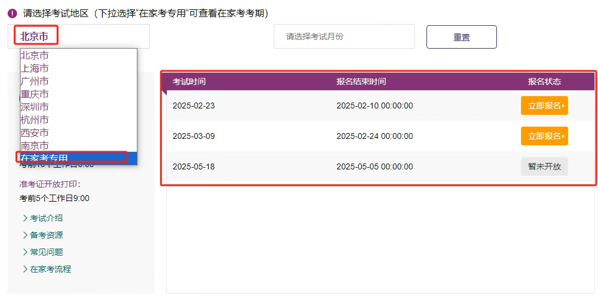The image size is (598, 296).
Task: Select 西安市 in the region list
Action: (35, 133)
